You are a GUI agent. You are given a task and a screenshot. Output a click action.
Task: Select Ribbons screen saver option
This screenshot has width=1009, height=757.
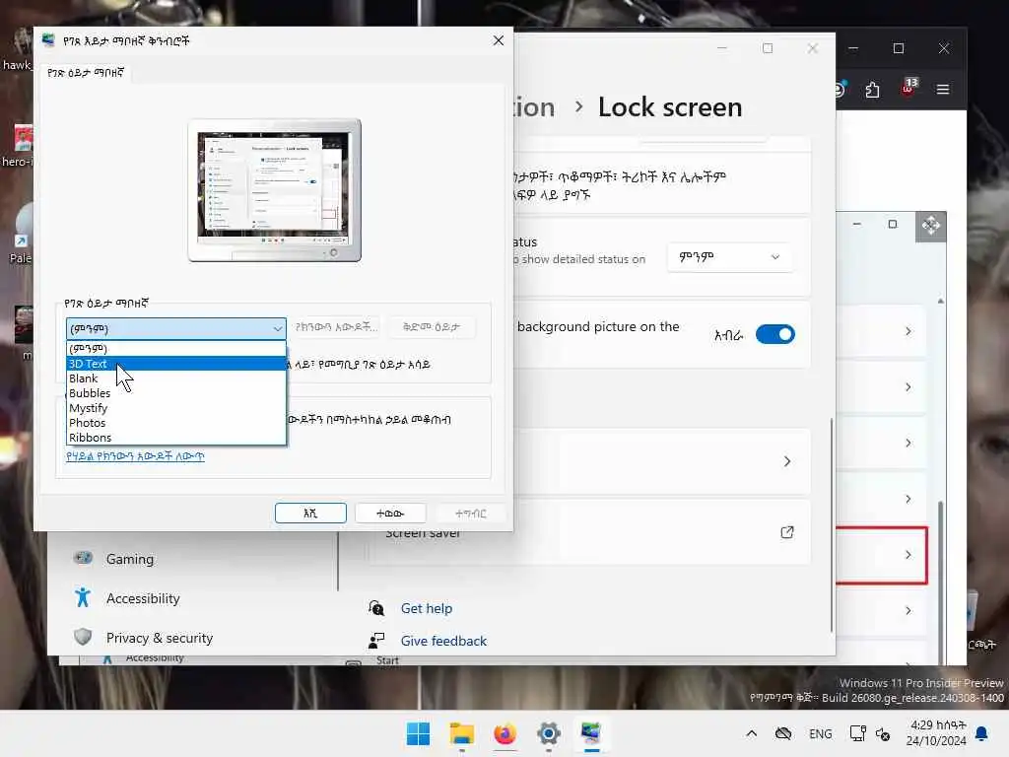[175, 438]
